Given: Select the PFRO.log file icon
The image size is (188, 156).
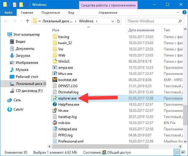Looking at the screenshot, I should coord(55,135).
